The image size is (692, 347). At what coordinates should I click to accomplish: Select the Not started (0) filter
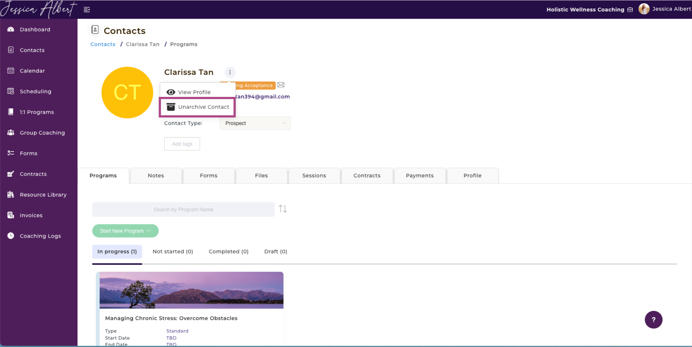click(173, 251)
